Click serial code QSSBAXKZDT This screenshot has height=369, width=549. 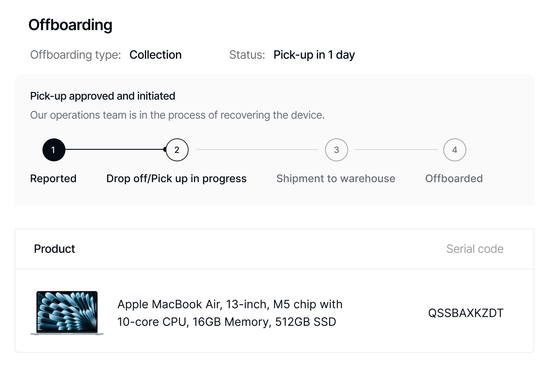tap(466, 313)
